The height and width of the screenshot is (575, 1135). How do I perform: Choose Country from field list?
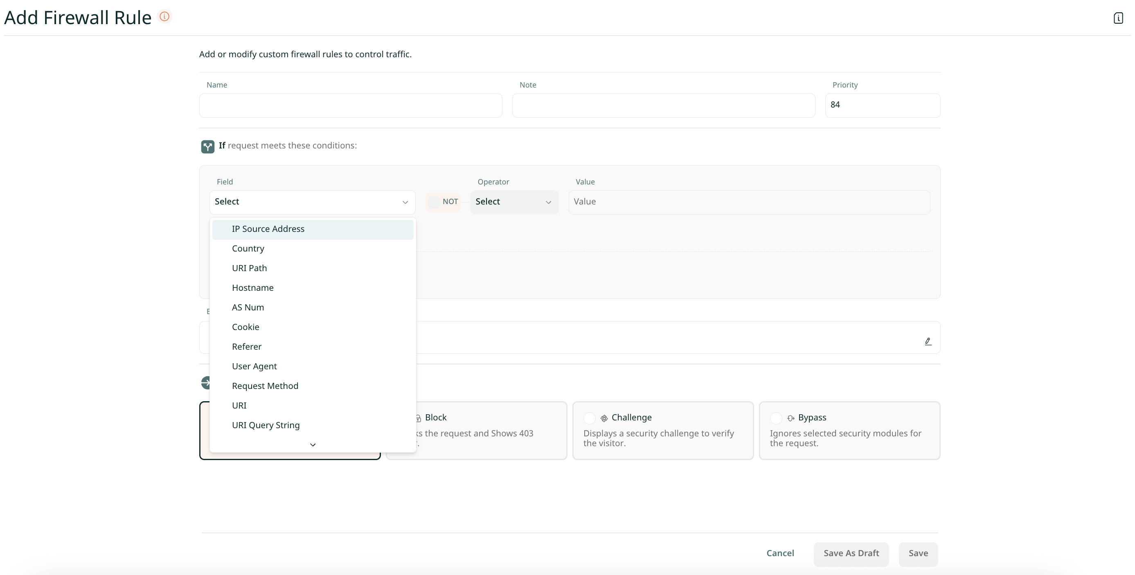(x=313, y=249)
